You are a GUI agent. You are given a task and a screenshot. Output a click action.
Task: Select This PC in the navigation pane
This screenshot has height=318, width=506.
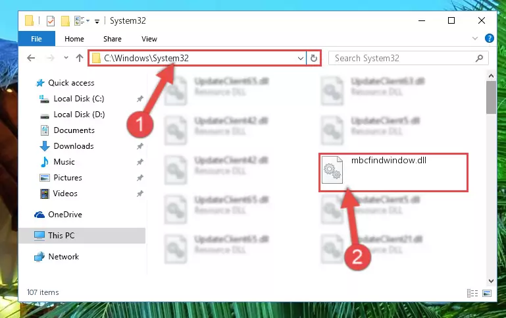click(82, 236)
